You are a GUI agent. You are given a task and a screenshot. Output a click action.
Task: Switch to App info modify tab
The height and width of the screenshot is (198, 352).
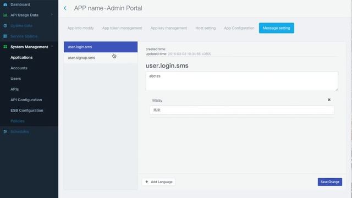81,28
